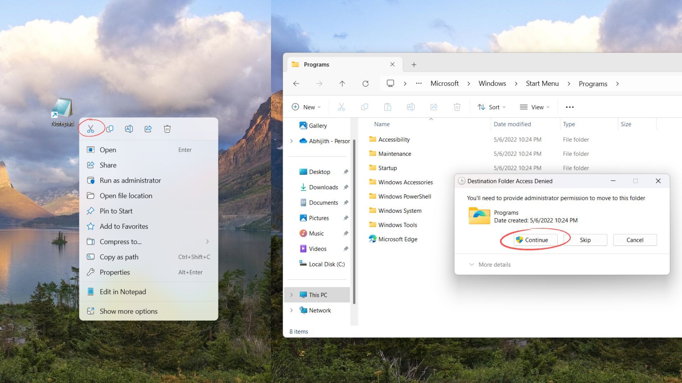Unpin Desktop from Quick Access
This screenshot has width=682, height=383.
(346, 172)
